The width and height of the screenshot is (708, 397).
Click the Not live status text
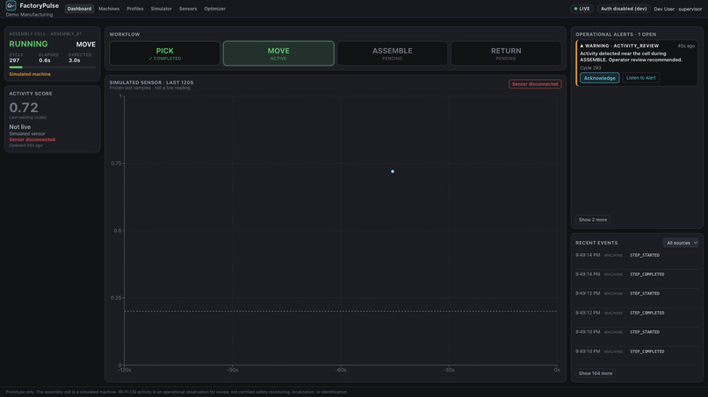(20, 127)
